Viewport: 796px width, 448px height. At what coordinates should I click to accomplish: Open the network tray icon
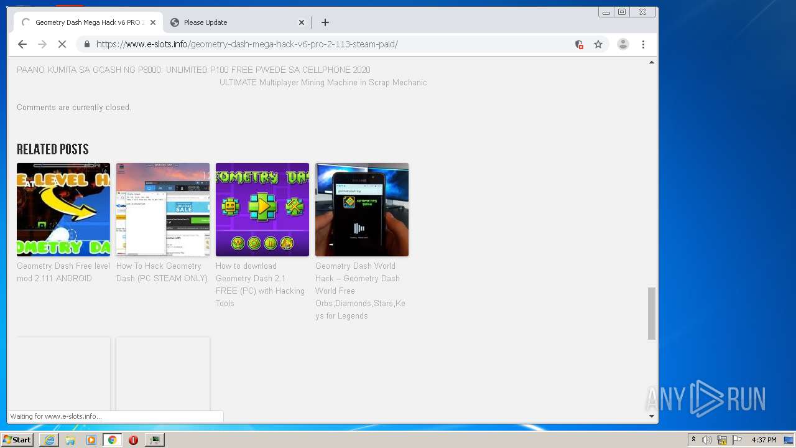tap(722, 440)
